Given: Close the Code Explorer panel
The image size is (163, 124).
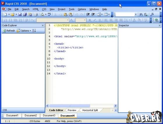Looking at the screenshot, I should 42,25.
